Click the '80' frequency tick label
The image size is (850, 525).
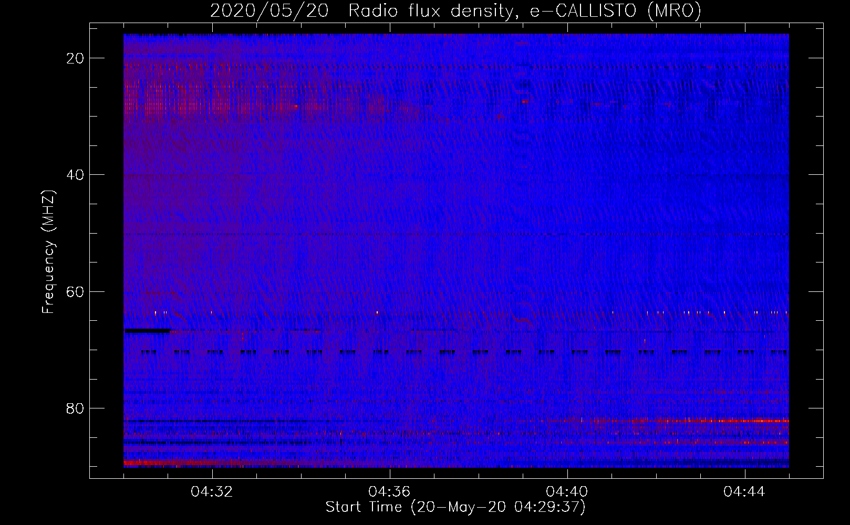tap(76, 408)
